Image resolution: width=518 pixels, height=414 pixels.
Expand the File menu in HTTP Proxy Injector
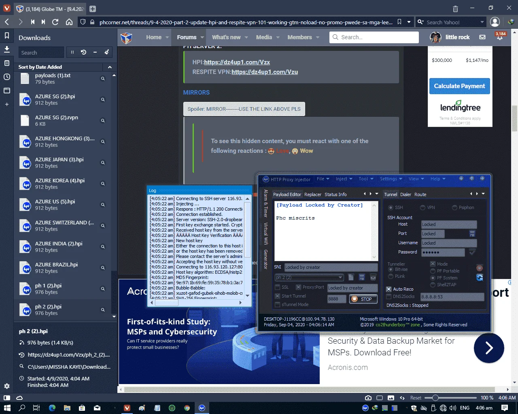(323, 179)
